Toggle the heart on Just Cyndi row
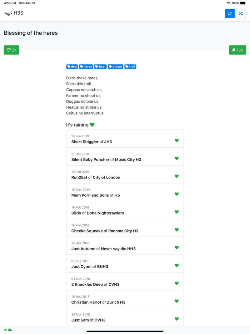Viewport: 250px width, 334px height. pyautogui.click(x=176, y=265)
